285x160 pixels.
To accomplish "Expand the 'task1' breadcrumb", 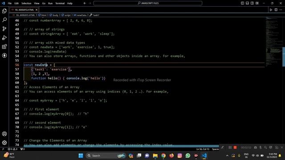I will click(95, 15).
